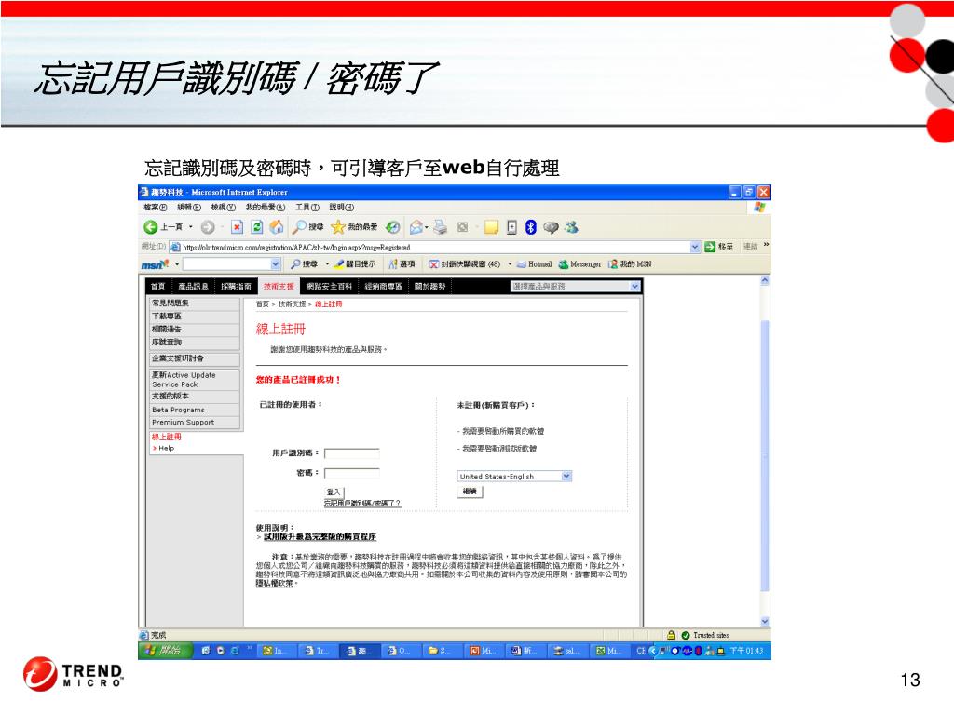Select the 網路安全百科 navigation tab
The image size is (954, 715).
(329, 287)
